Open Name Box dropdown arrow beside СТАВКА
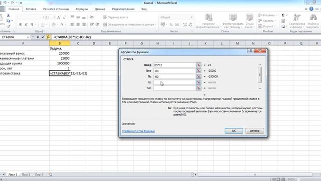 click(28, 37)
